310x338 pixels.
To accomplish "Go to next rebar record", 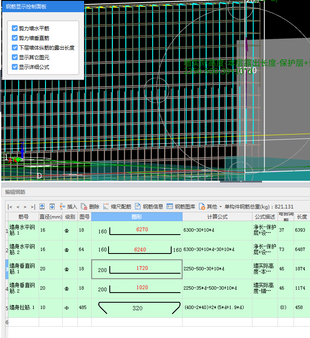I will coord(25,207).
